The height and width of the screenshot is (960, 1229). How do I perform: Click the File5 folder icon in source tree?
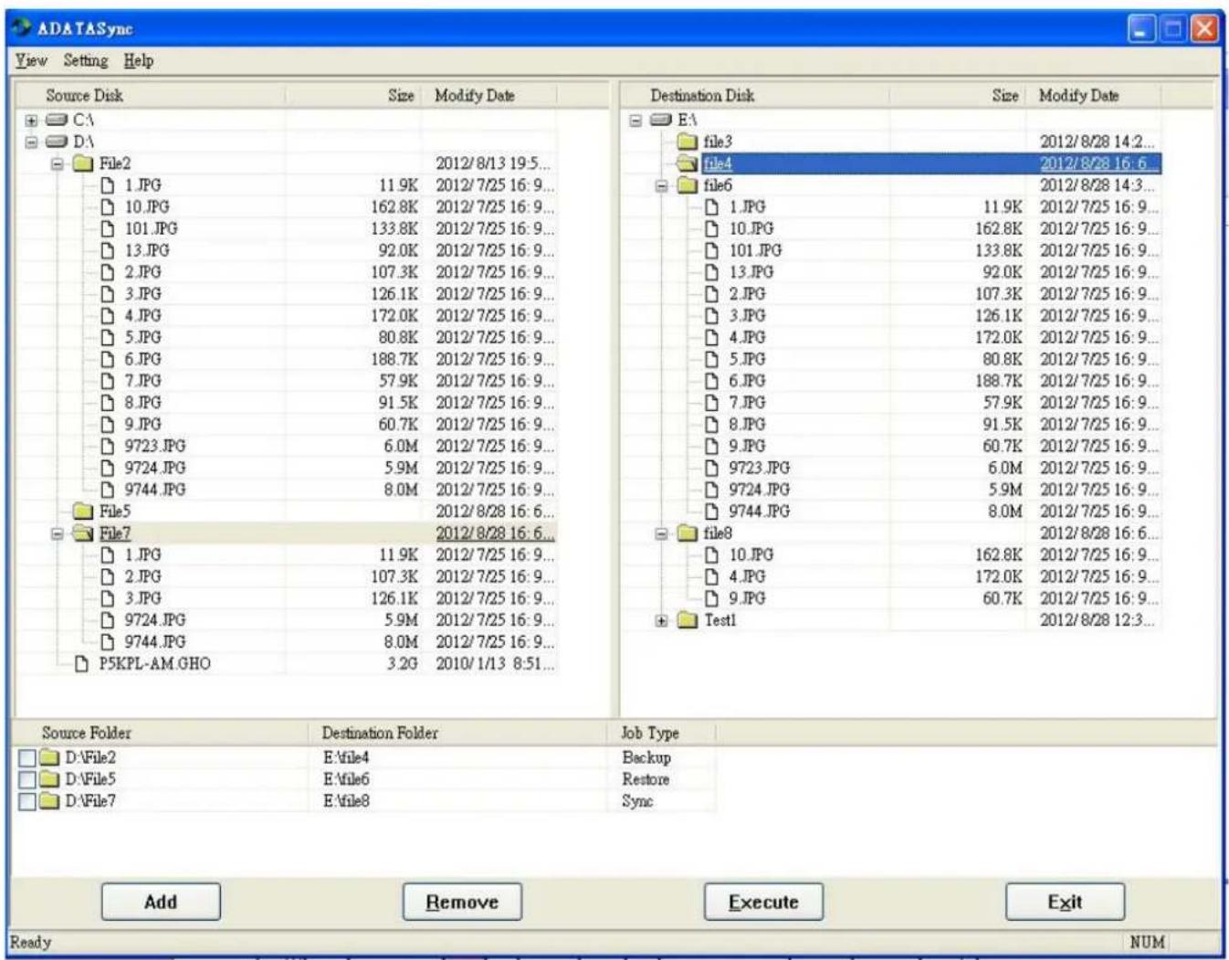coord(83,512)
